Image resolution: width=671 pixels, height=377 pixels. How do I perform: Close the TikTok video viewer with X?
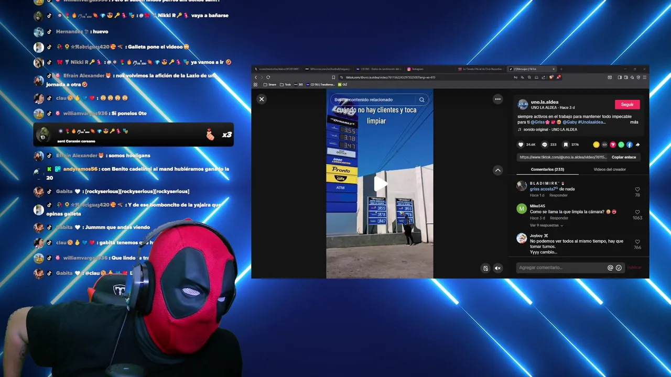tap(262, 99)
